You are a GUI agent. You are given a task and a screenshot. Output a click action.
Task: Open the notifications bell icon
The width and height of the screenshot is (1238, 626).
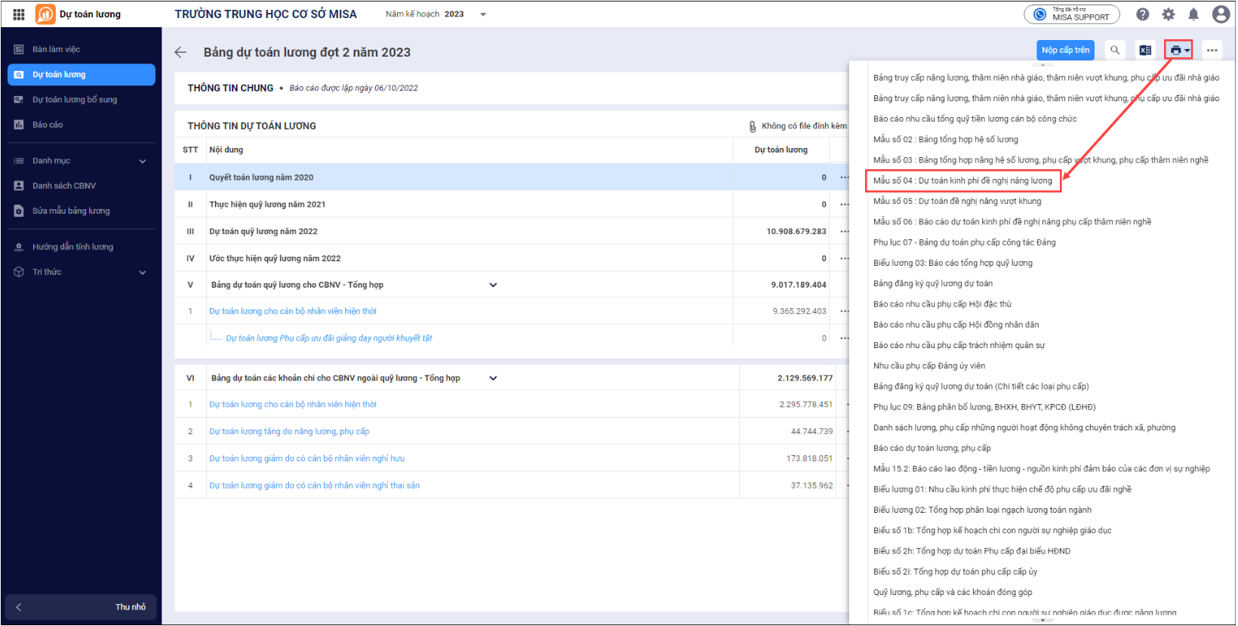[1193, 14]
